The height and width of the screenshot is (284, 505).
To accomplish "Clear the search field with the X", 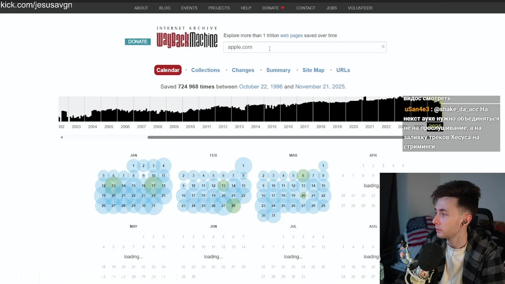I will (383, 47).
